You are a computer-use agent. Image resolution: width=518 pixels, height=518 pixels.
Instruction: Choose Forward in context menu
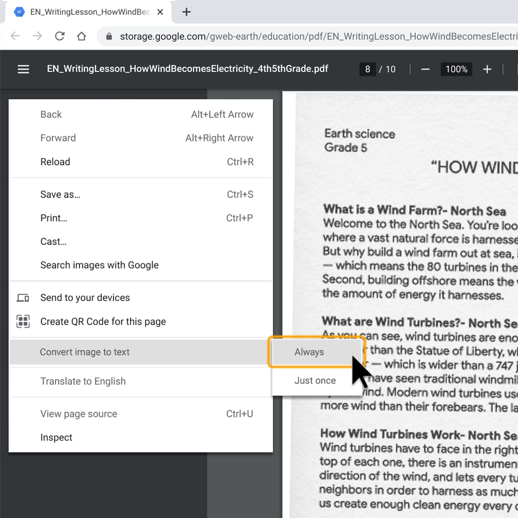pyautogui.click(x=141, y=138)
